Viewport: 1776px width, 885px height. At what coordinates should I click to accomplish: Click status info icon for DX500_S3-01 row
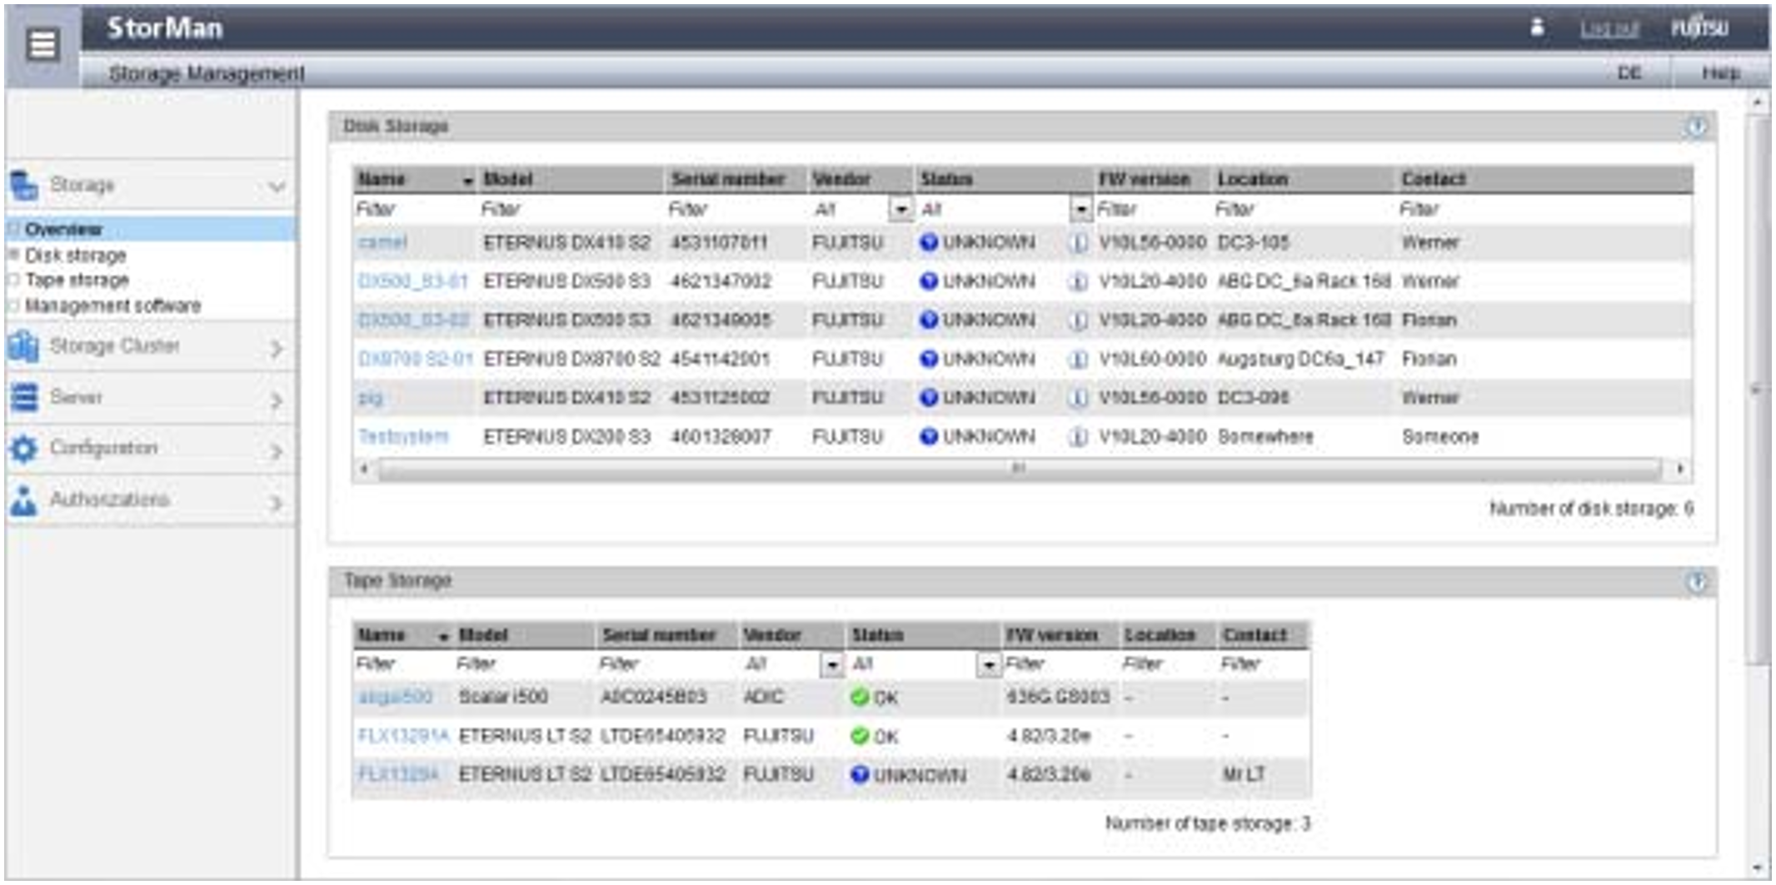pyautogui.click(x=1078, y=282)
